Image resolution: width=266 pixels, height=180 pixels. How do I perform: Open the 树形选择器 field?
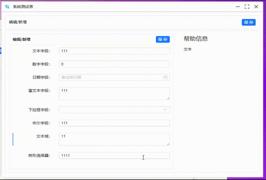coord(114,155)
